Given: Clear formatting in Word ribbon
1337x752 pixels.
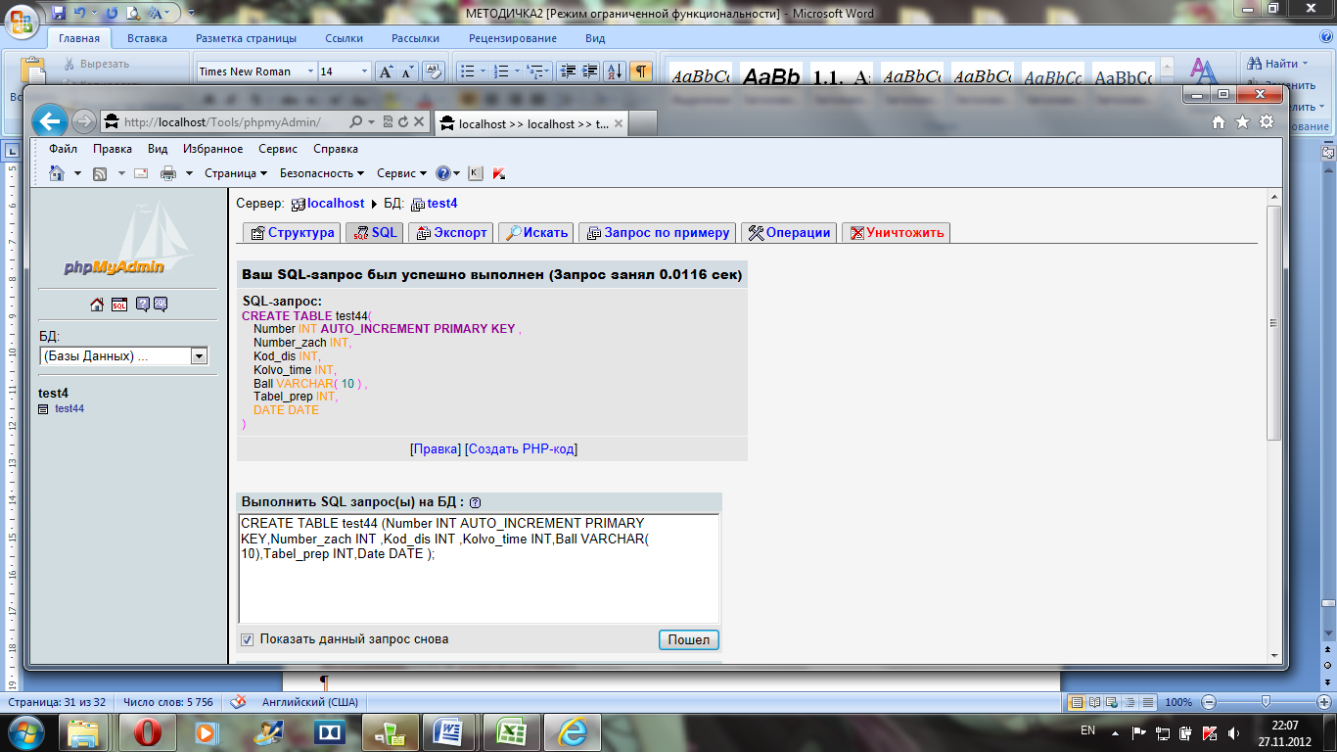Looking at the screenshot, I should [433, 71].
